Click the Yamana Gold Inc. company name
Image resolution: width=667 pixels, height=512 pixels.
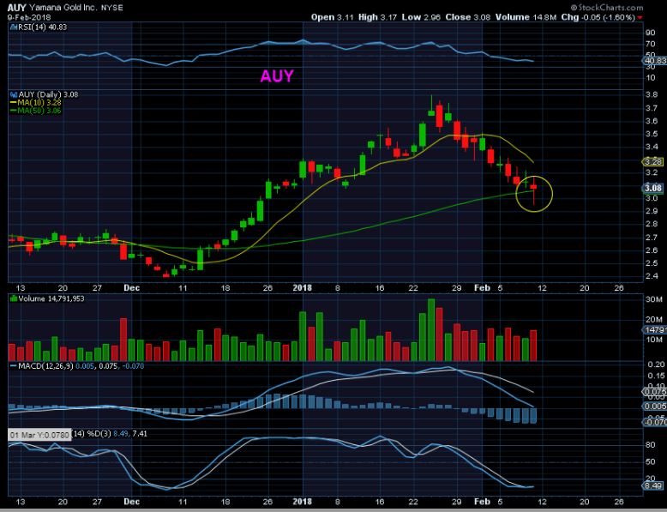tap(63, 8)
